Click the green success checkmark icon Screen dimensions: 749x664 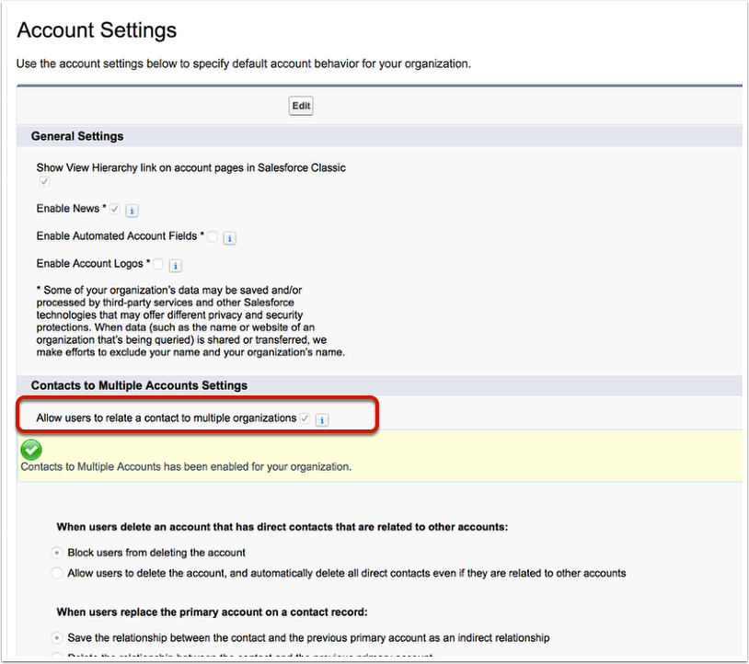click(31, 450)
